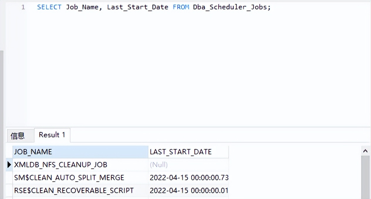Click the 2022-04-15 00:00:00.73 date cell
The height and width of the screenshot is (199, 371).
tap(189, 178)
